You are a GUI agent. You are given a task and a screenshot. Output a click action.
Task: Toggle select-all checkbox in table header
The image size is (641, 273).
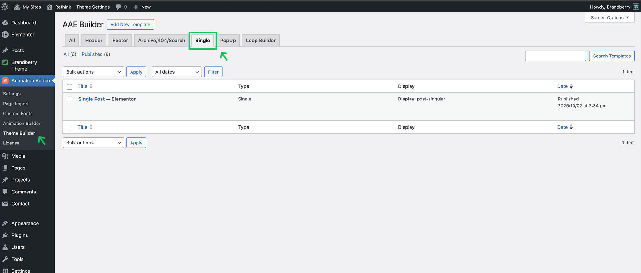pyautogui.click(x=70, y=87)
